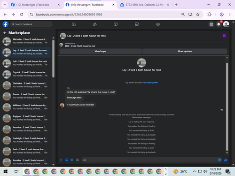Click the address bar URL
Screen dimensions: 235x176
coord(69,15)
